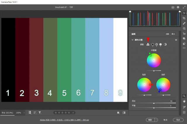This screenshot has height=124, width=187.
Task: Switch to 3-way color wheels view
Action: 148,44
